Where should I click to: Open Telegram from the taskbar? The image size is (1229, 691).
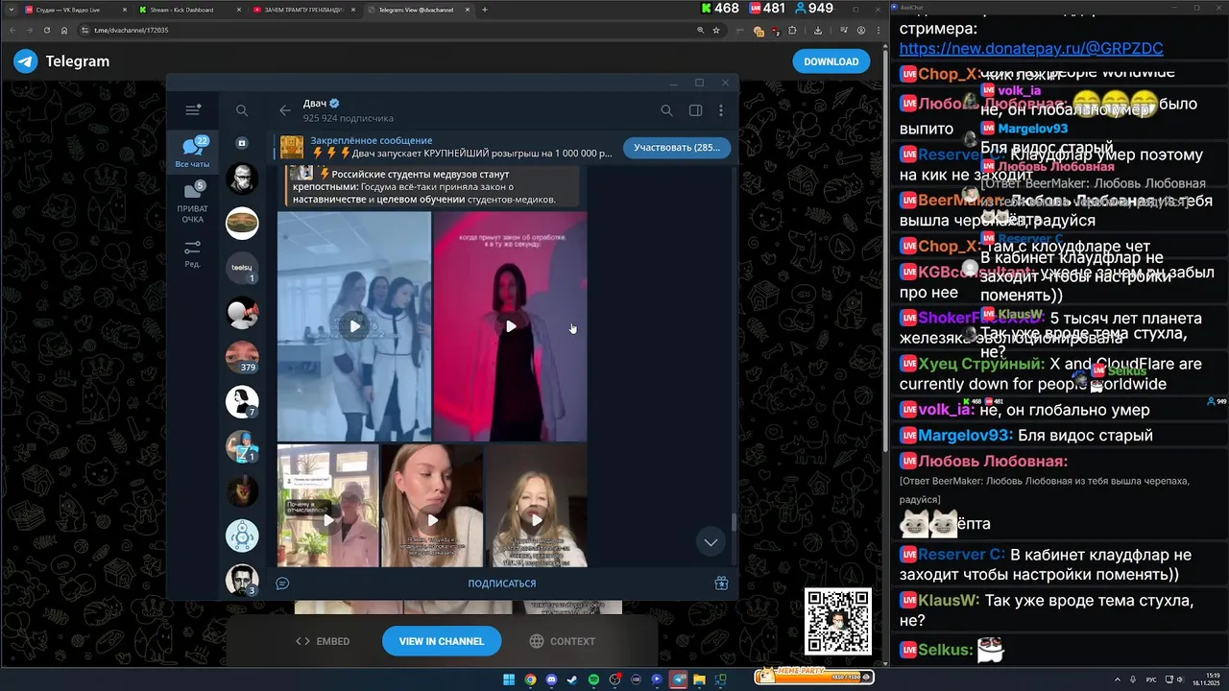click(x=679, y=679)
